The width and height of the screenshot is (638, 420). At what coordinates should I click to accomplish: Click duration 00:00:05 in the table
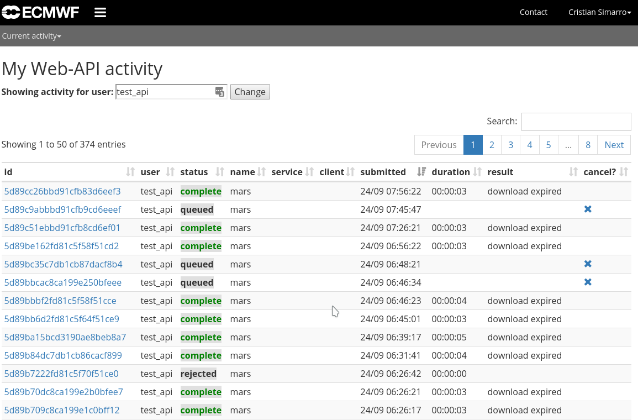(449, 338)
